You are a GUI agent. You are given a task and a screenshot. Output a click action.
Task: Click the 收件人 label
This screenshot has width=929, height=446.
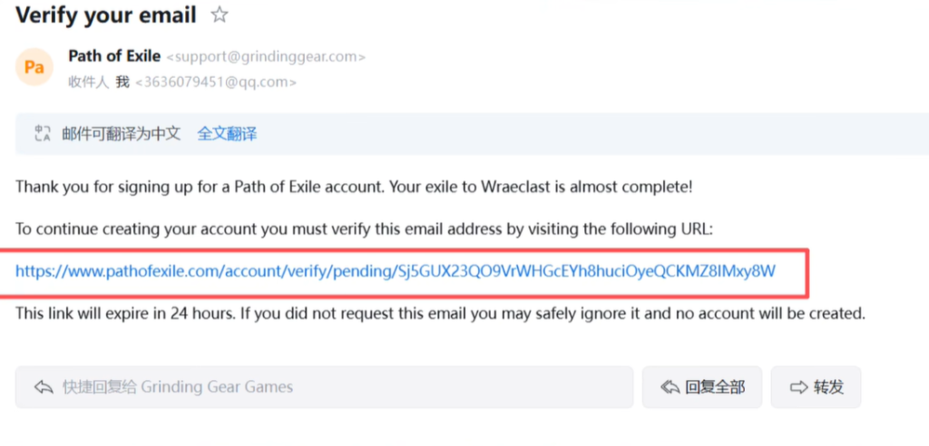89,82
